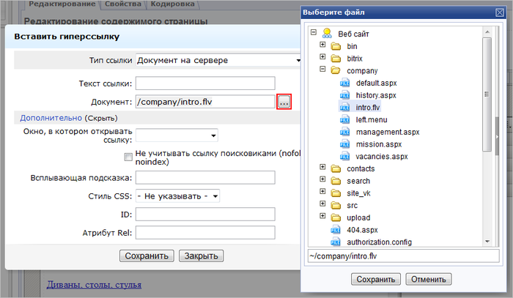Viewport: 513px width, 298px height.
Task: Expand the upload folder node
Action: (322, 216)
